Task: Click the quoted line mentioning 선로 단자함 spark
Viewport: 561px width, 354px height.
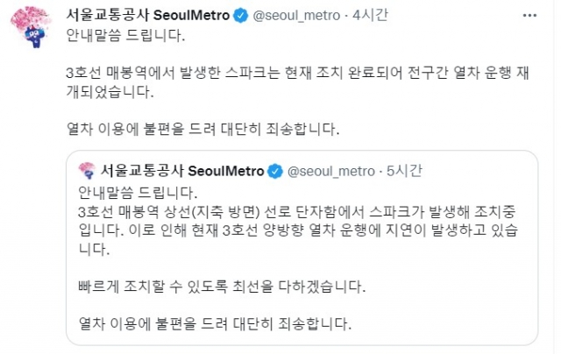Action: [297, 212]
